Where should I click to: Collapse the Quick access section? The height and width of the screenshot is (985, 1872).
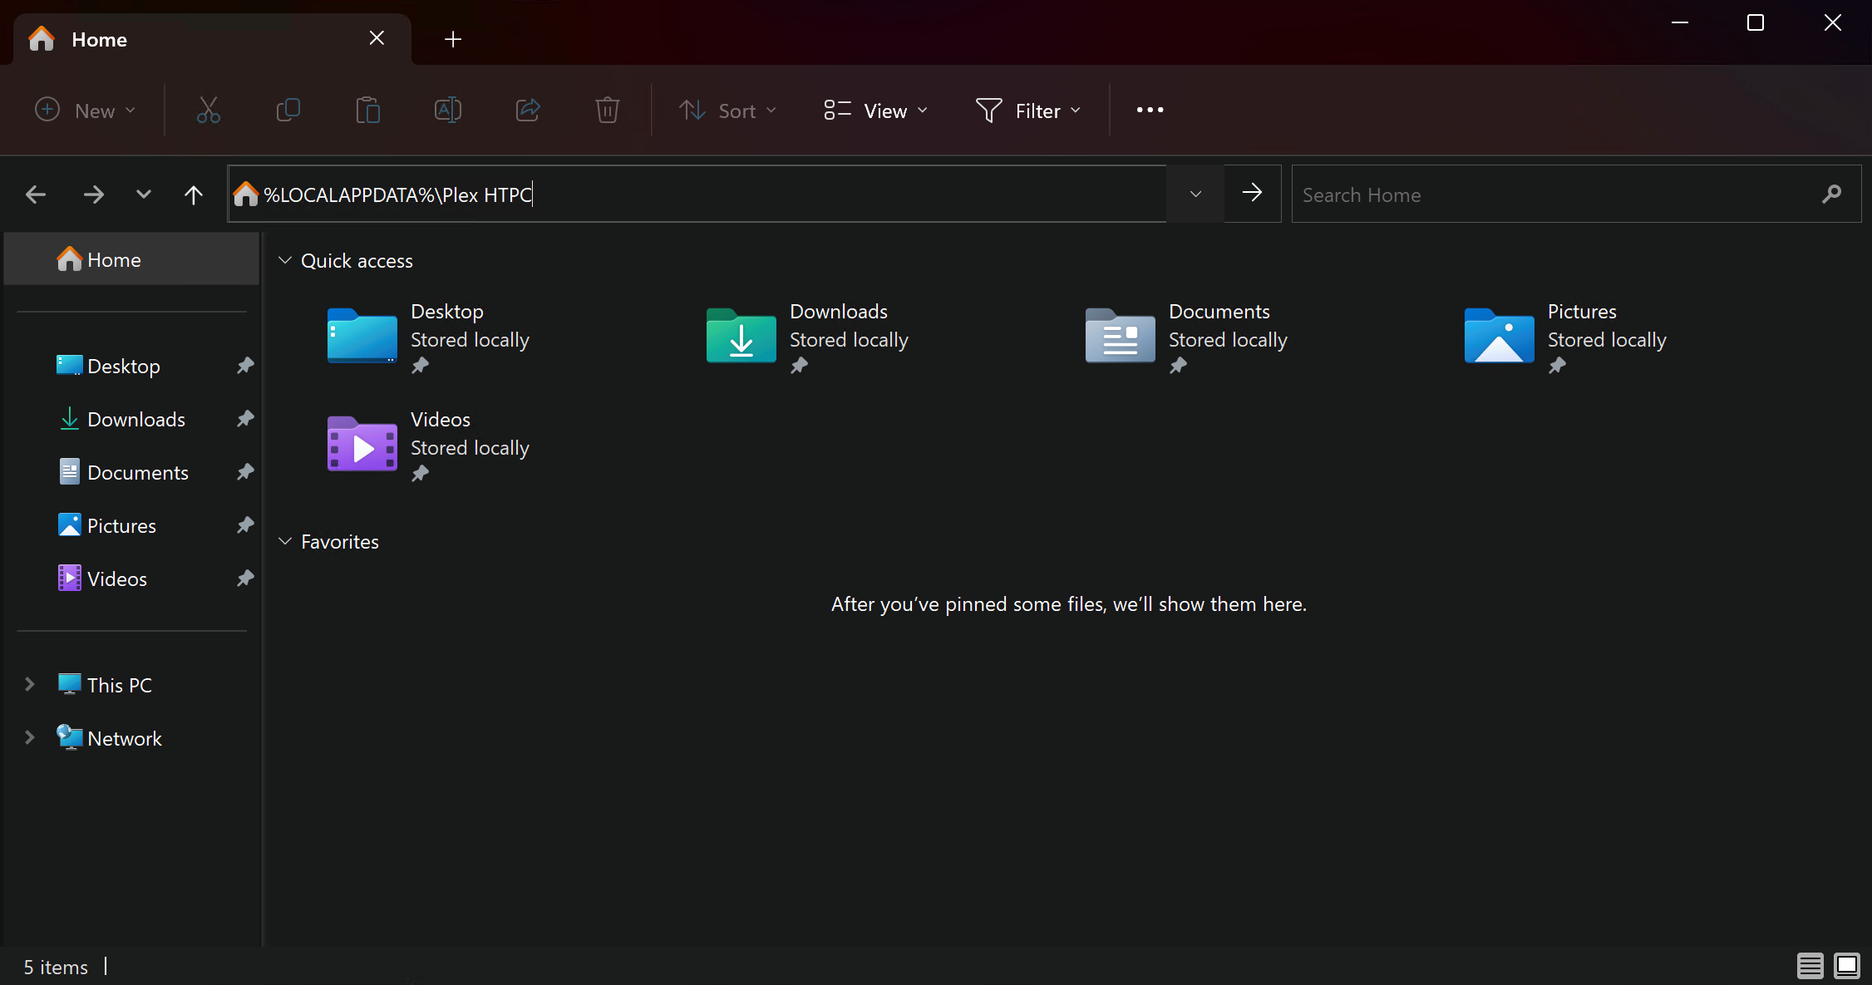coord(285,260)
